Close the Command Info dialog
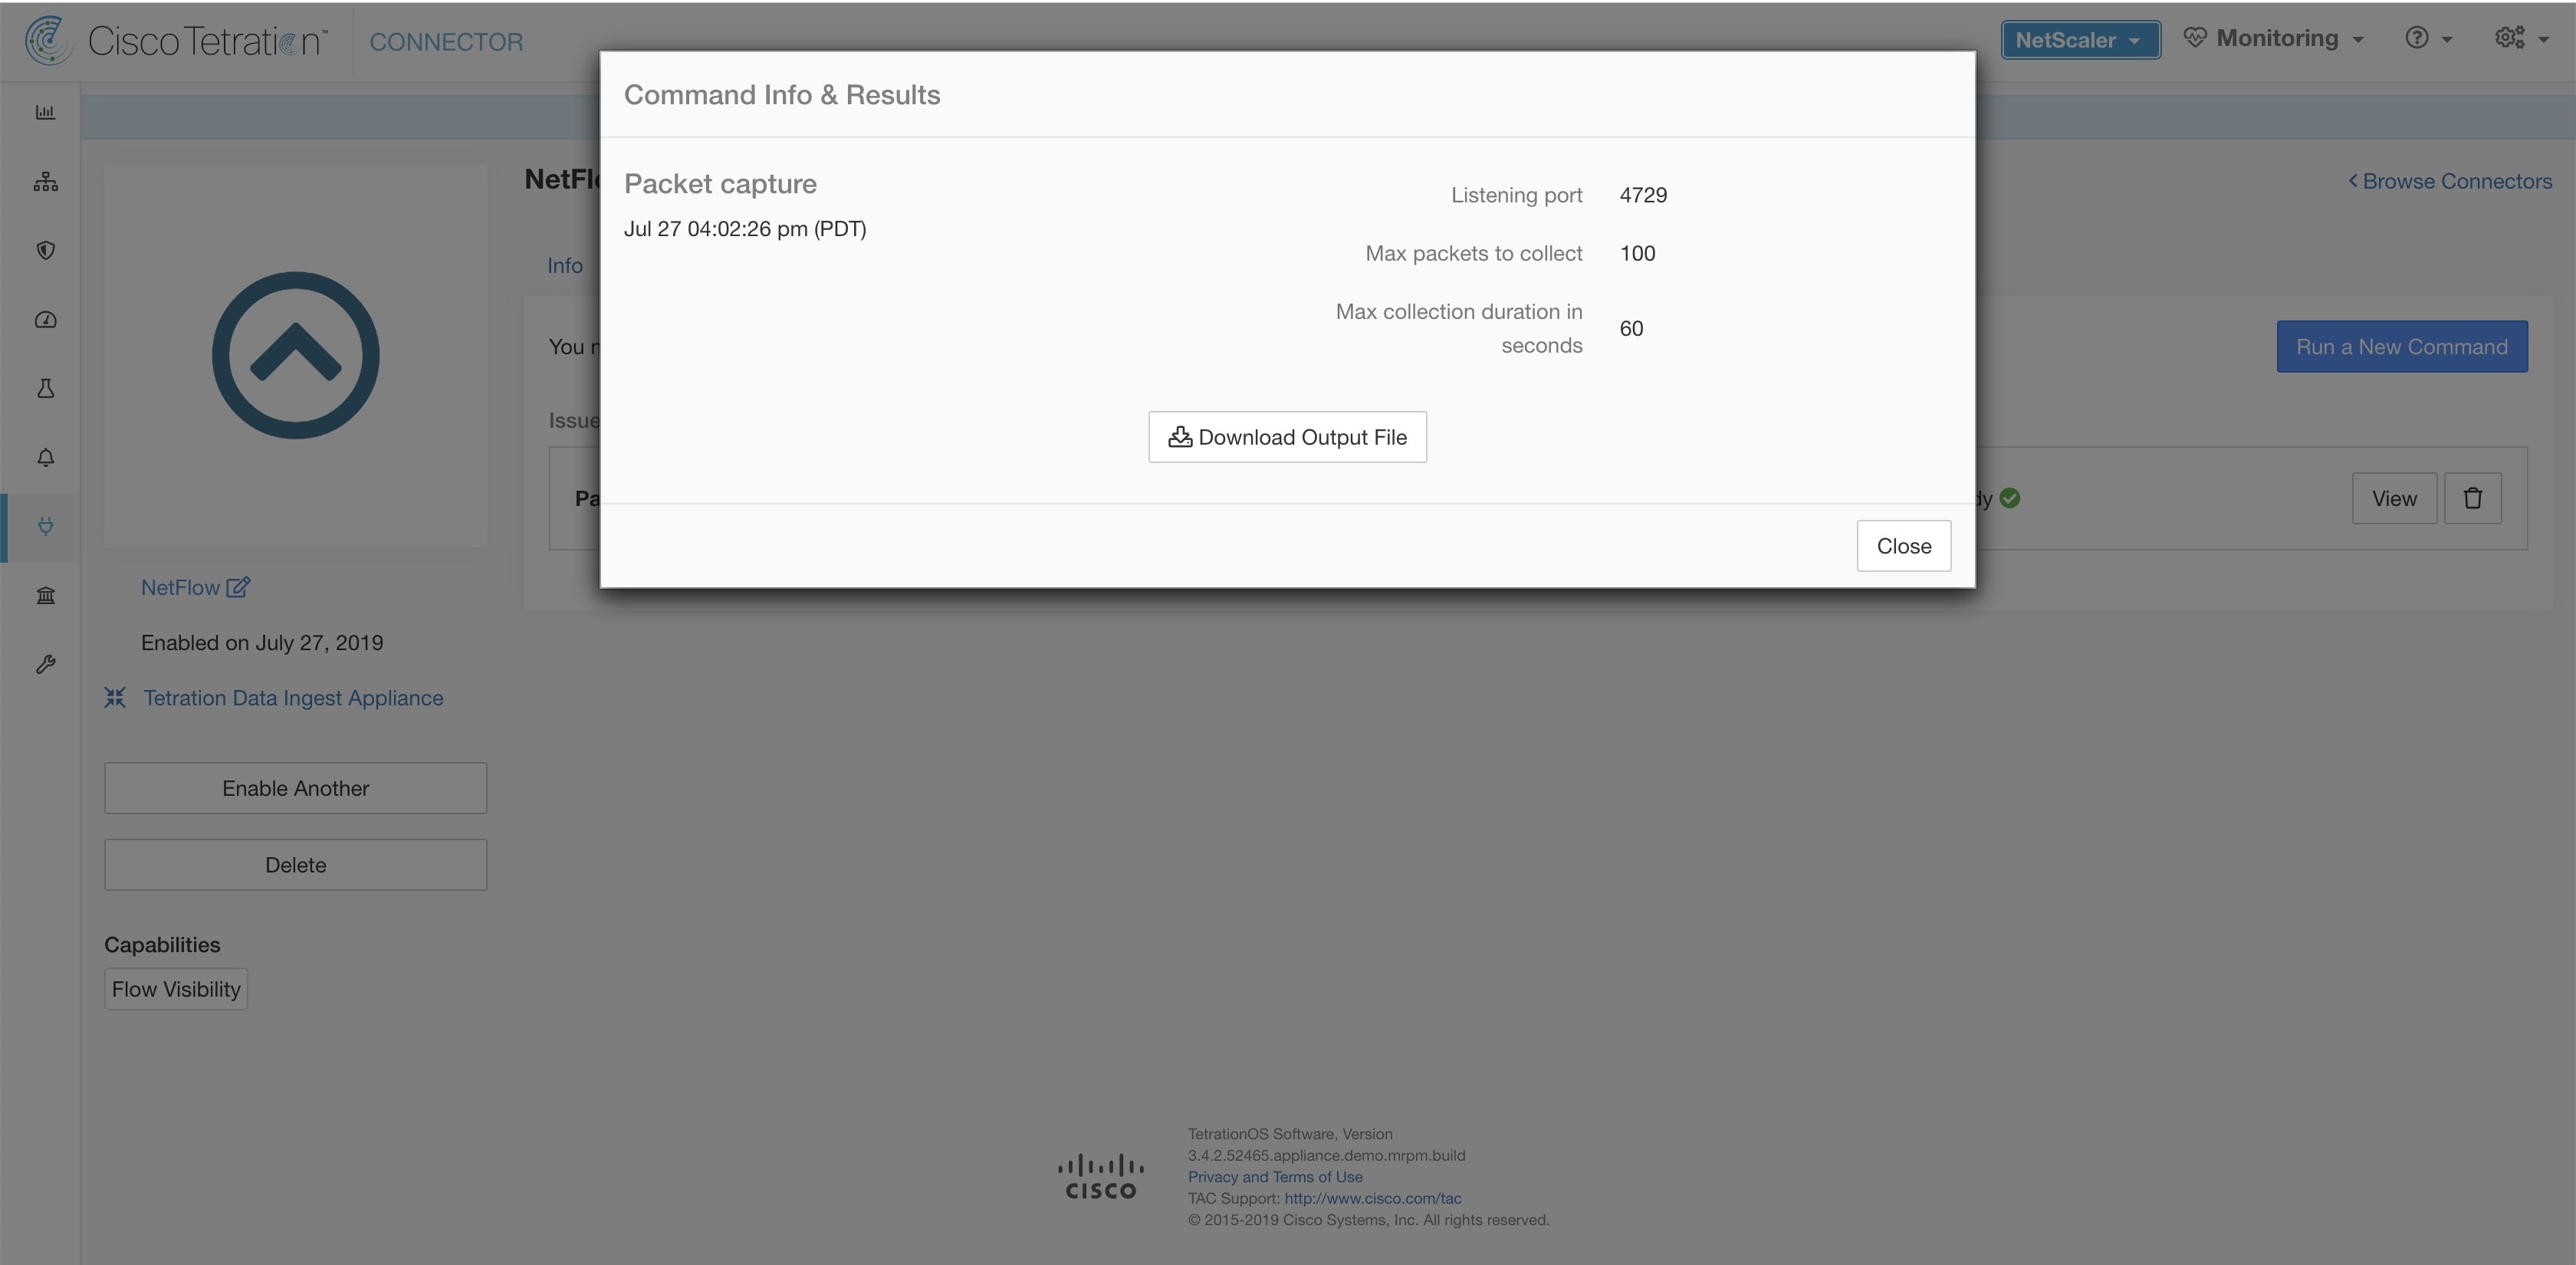Image resolution: width=2576 pixels, height=1265 pixels. [1904, 544]
